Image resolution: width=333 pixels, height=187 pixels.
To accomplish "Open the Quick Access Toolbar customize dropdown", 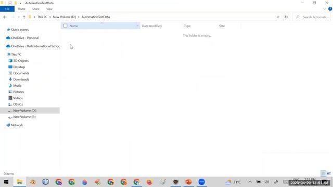I will (20, 3).
